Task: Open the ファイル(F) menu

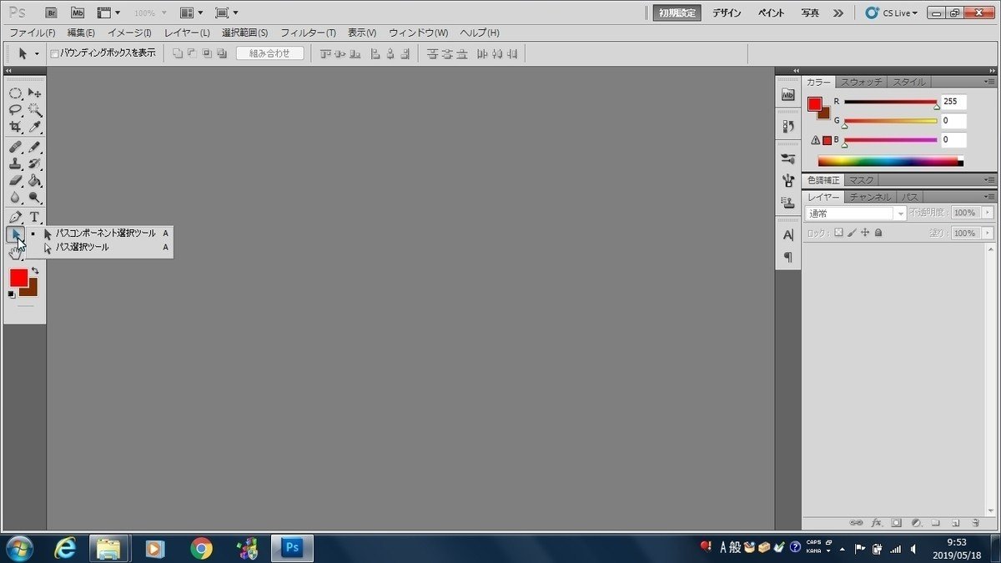Action: (x=32, y=33)
